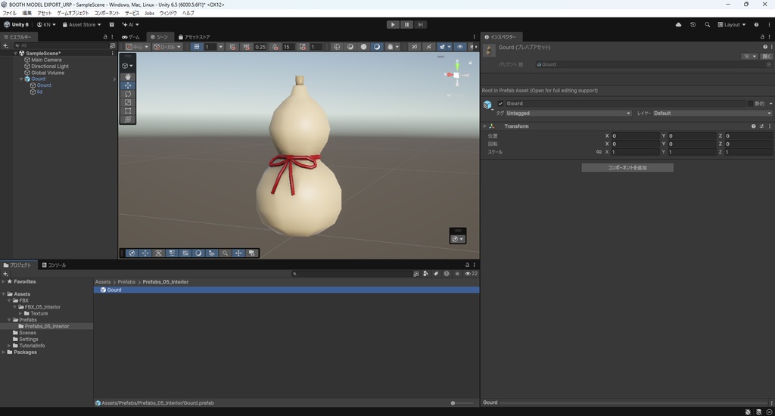The image size is (775, 416).
Task: Switch to the コンソール tab
Action: coord(54,265)
